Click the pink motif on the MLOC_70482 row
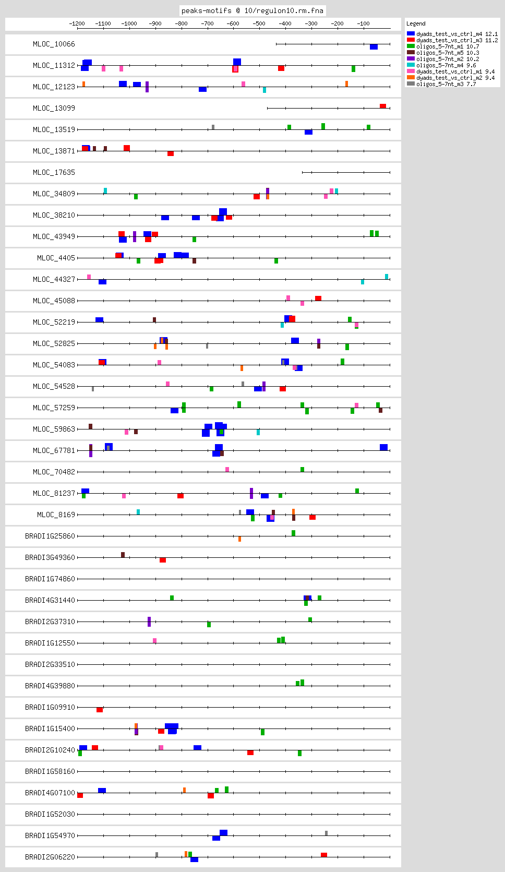Screen dimensions: 505x872 coord(227,469)
